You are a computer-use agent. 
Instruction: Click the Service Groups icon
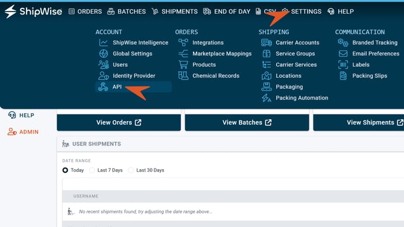[267, 54]
